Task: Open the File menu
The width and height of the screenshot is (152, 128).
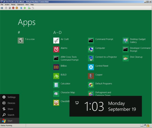Action: 2,5
